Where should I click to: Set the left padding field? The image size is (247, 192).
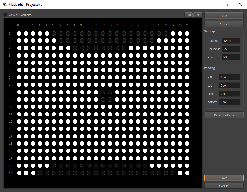[x=230, y=77]
